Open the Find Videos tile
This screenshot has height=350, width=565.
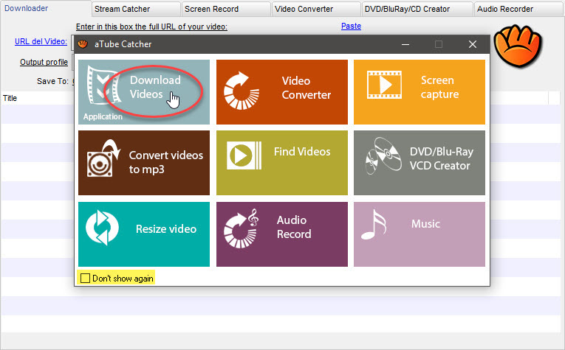coord(282,163)
